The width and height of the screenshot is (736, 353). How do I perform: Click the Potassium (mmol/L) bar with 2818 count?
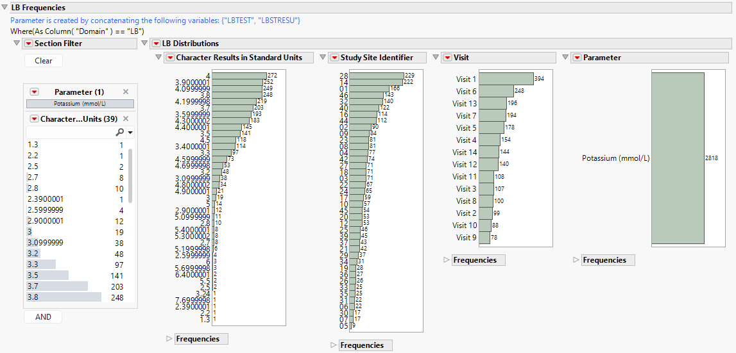[x=678, y=158]
